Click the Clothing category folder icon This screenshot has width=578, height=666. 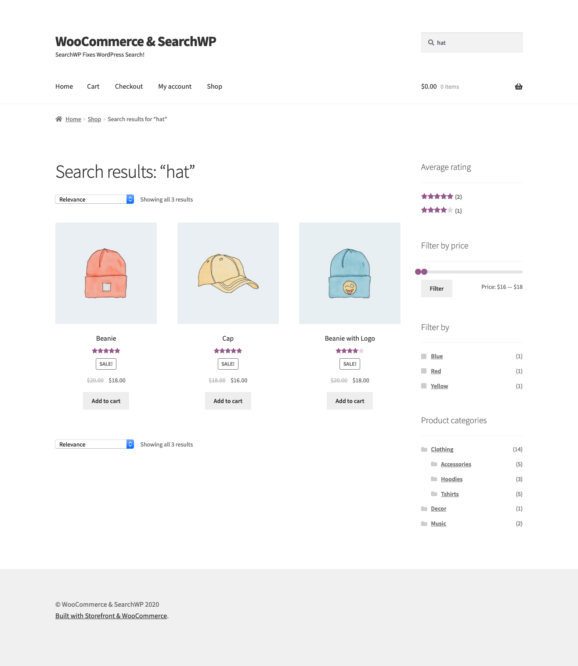click(x=424, y=449)
